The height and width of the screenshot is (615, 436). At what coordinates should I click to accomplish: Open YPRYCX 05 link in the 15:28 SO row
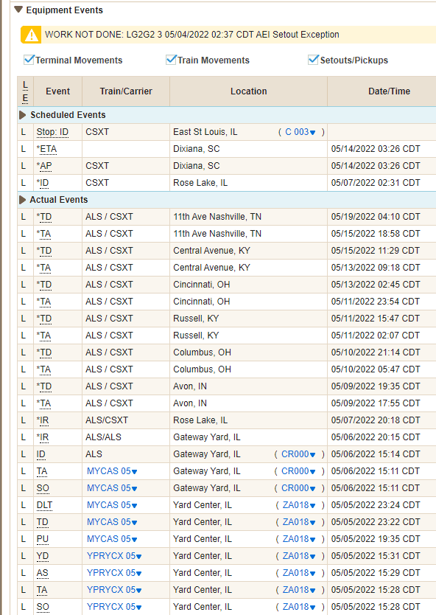point(114,607)
